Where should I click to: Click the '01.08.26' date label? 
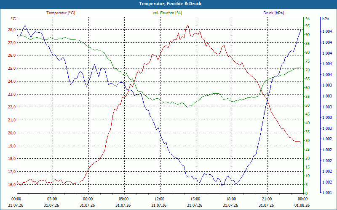tap(302, 205)
